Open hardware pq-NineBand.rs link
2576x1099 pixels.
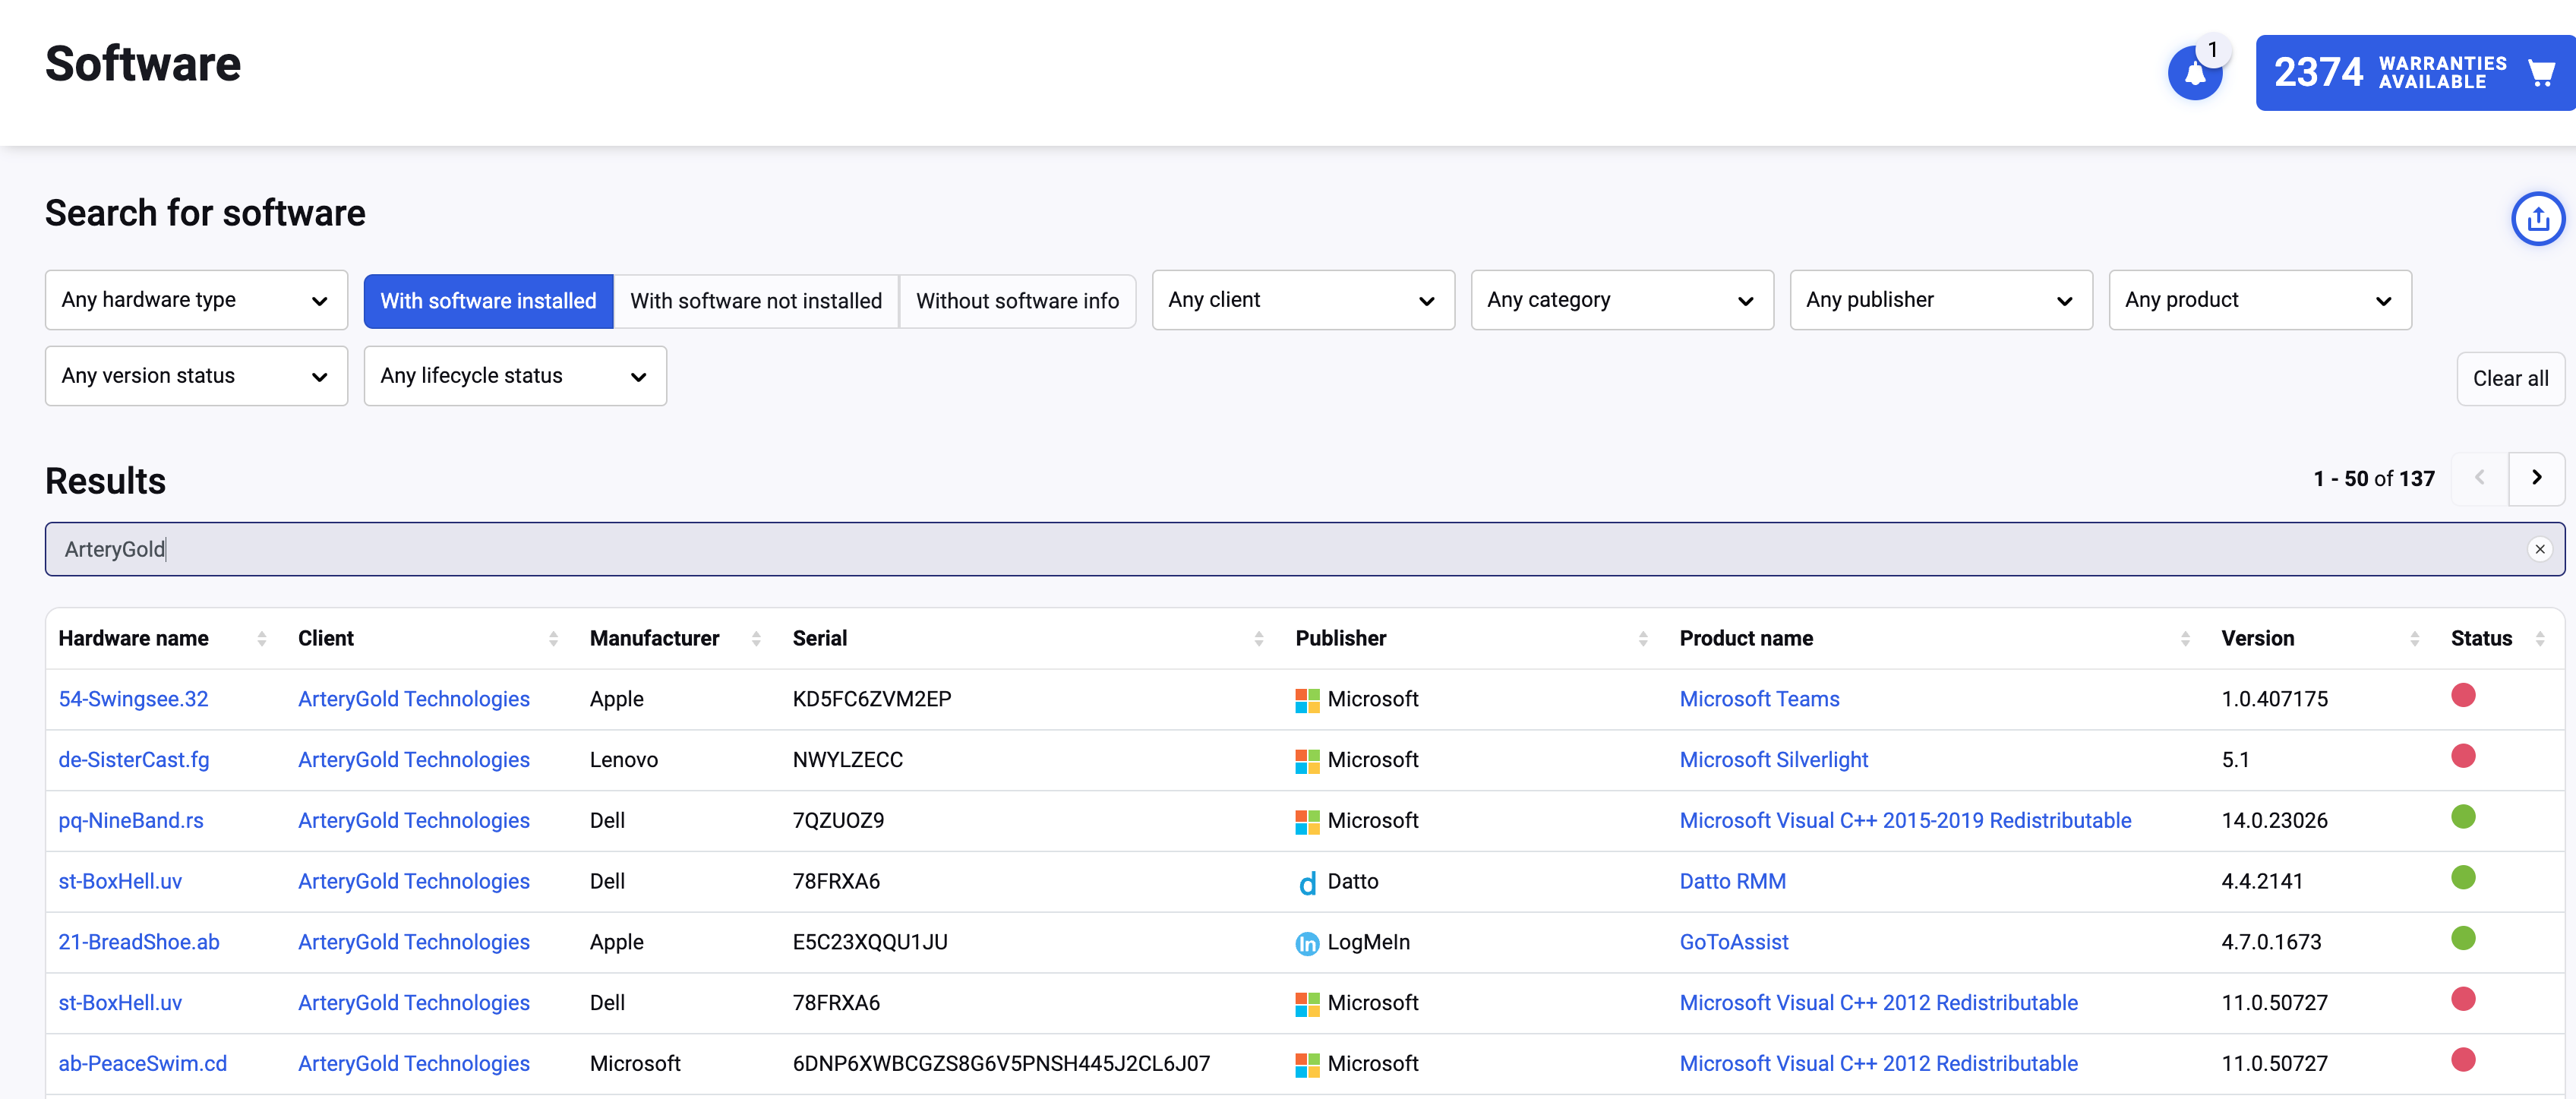(131, 821)
